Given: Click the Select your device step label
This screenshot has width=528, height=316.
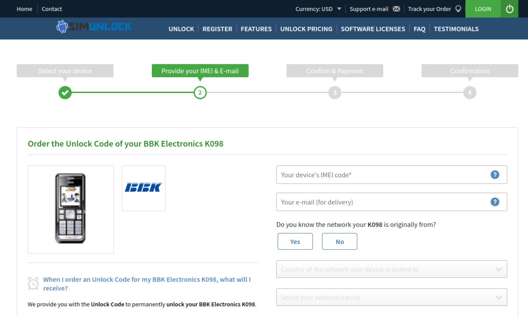Looking at the screenshot, I should 65,71.
